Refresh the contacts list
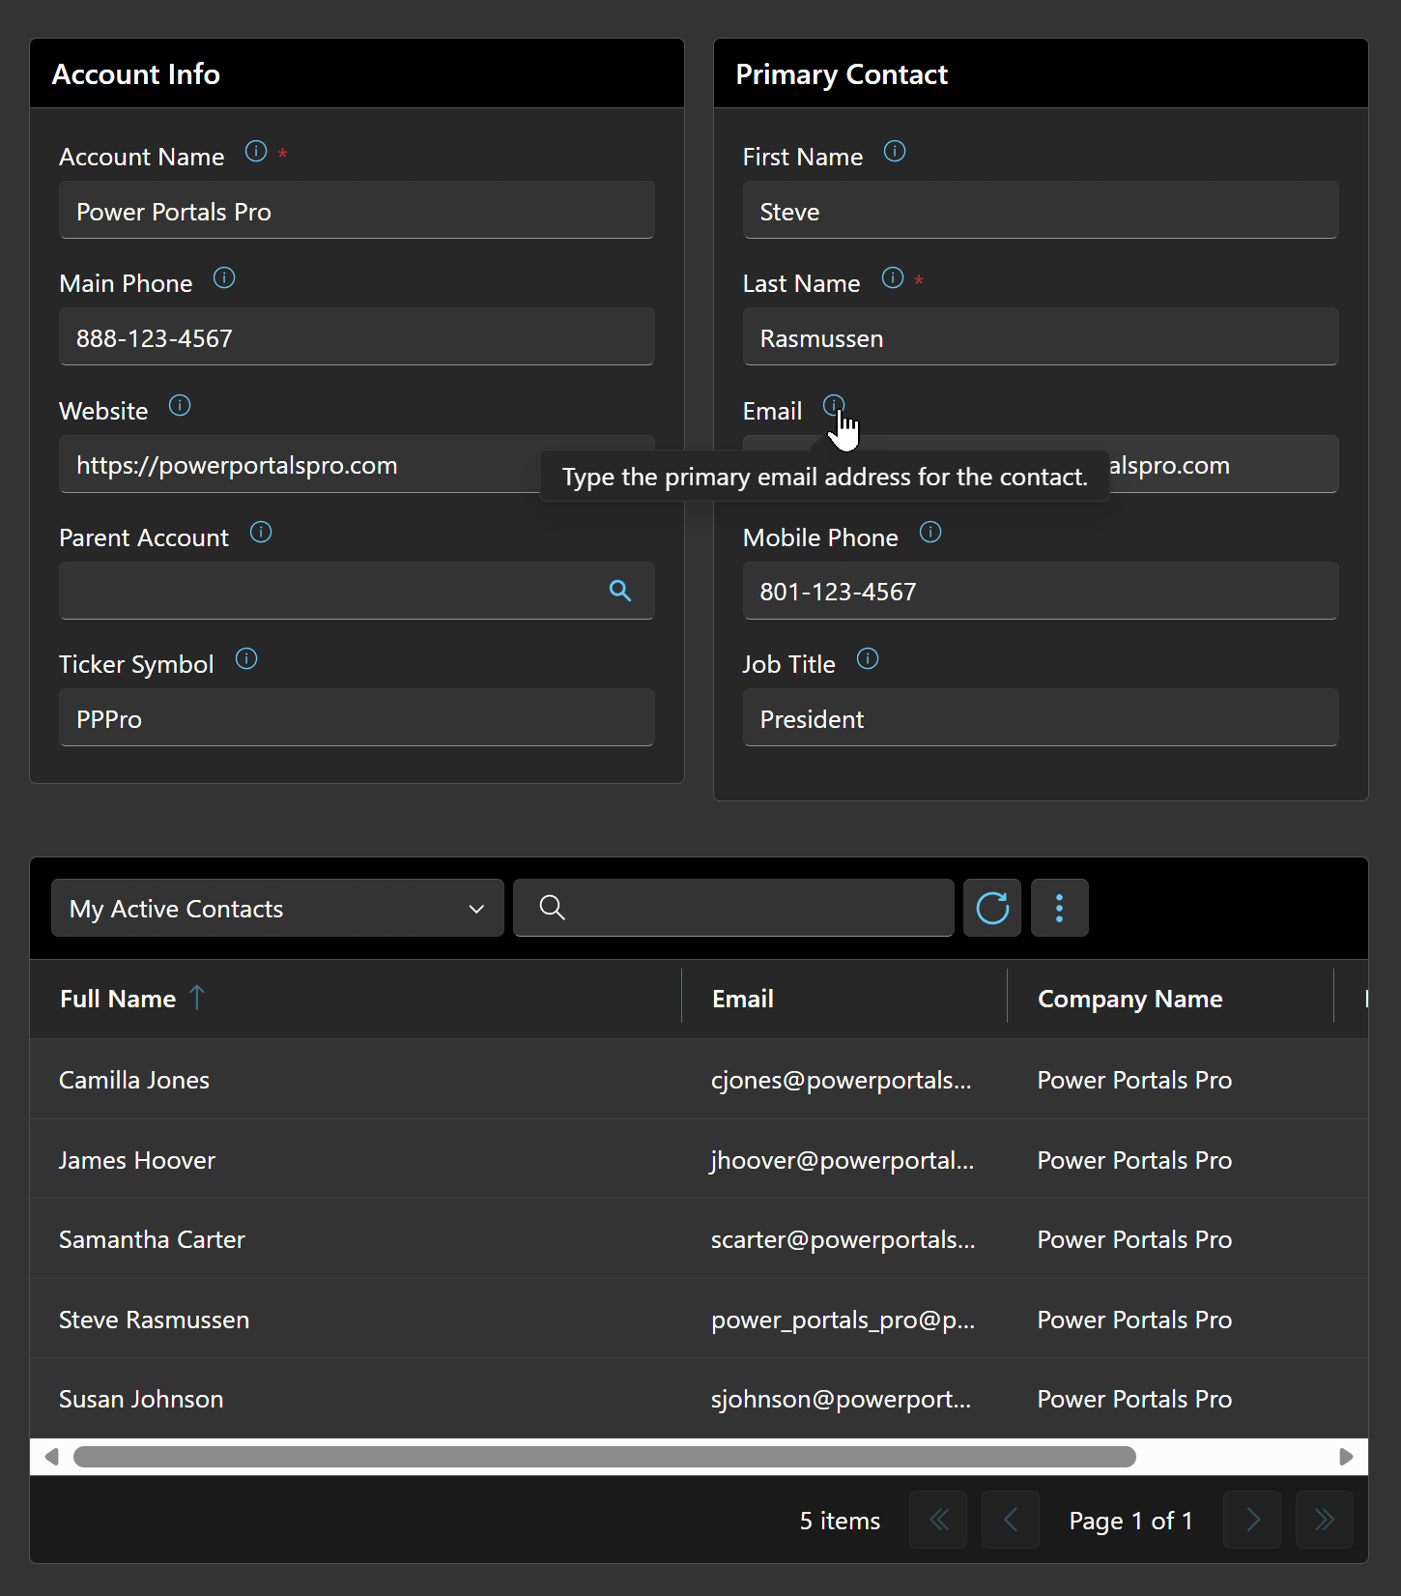This screenshot has width=1401, height=1596. coord(992,908)
